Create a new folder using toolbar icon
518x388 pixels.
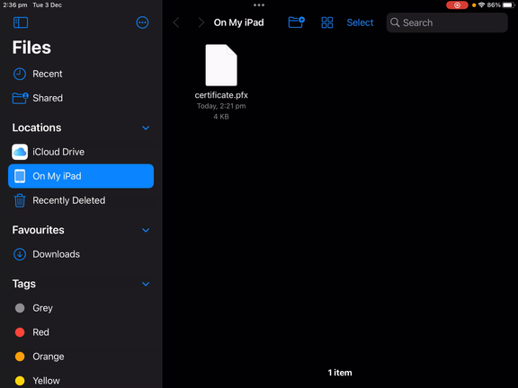(297, 22)
